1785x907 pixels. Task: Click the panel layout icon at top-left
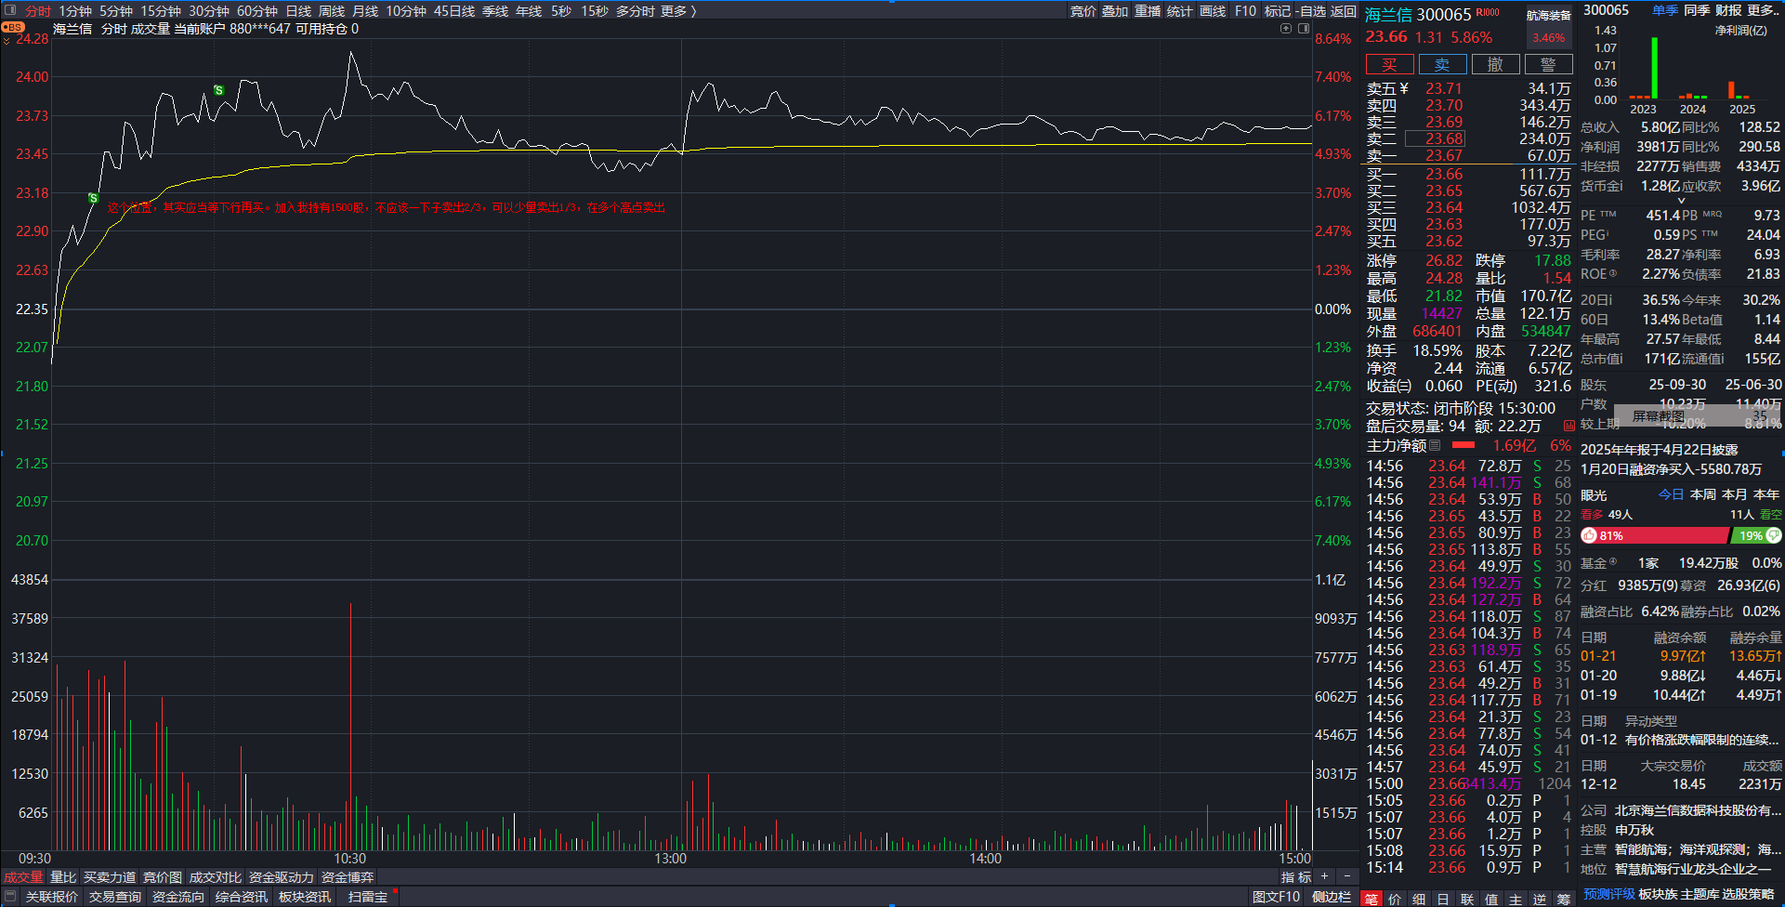pyautogui.click(x=11, y=10)
